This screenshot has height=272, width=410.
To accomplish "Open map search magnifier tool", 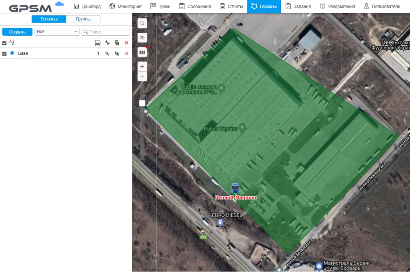I will click(142, 23).
